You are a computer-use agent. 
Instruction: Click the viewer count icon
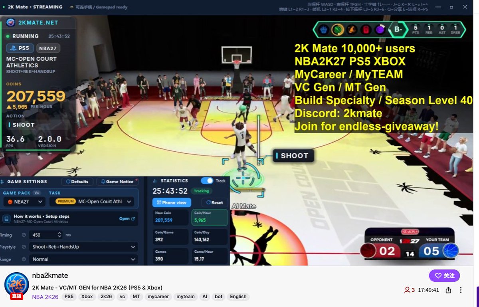tap(407, 290)
